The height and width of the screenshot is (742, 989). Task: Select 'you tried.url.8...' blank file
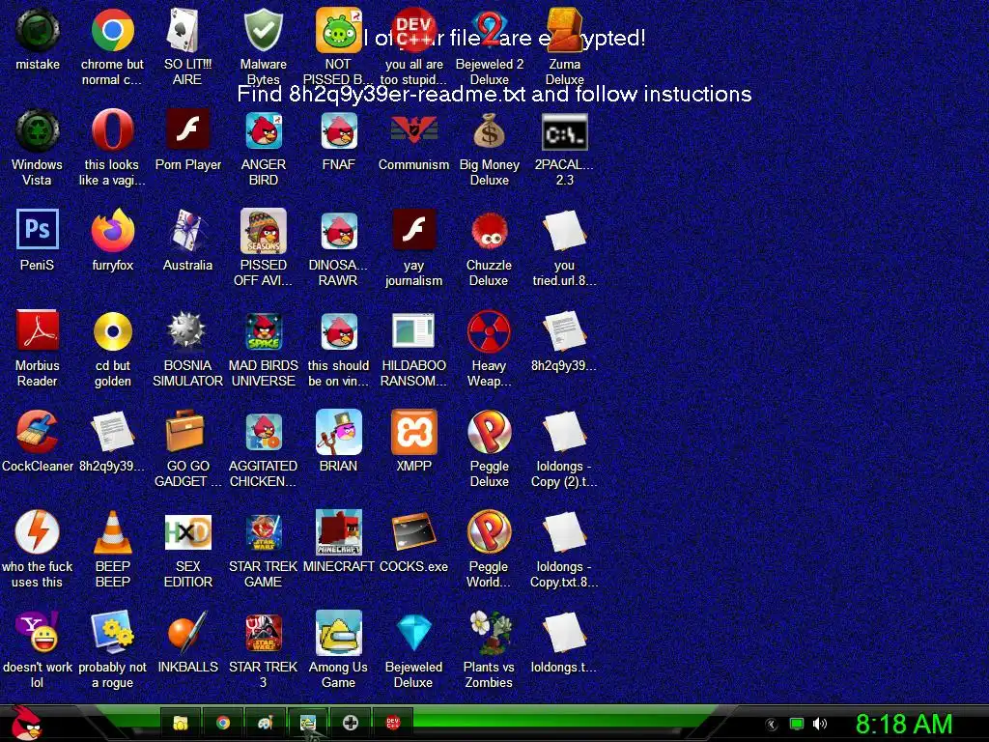click(564, 231)
